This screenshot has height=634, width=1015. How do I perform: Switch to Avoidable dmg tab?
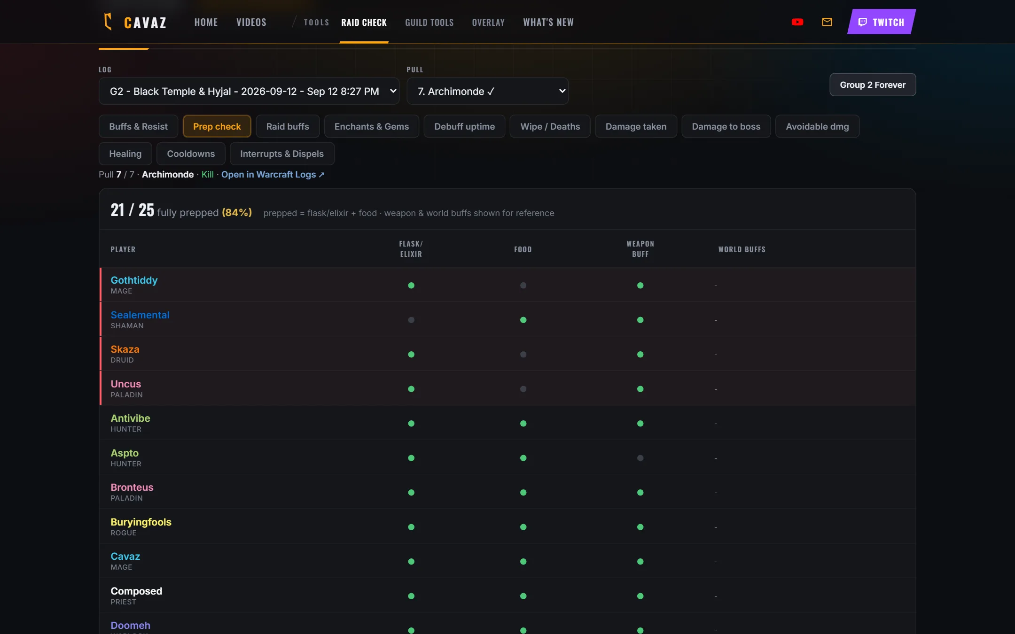(817, 126)
